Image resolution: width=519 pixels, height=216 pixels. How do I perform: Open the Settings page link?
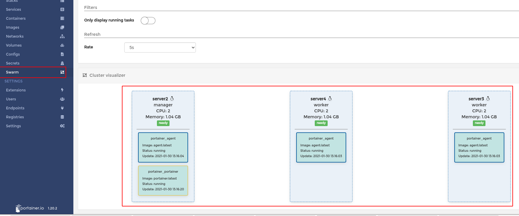pos(13,126)
